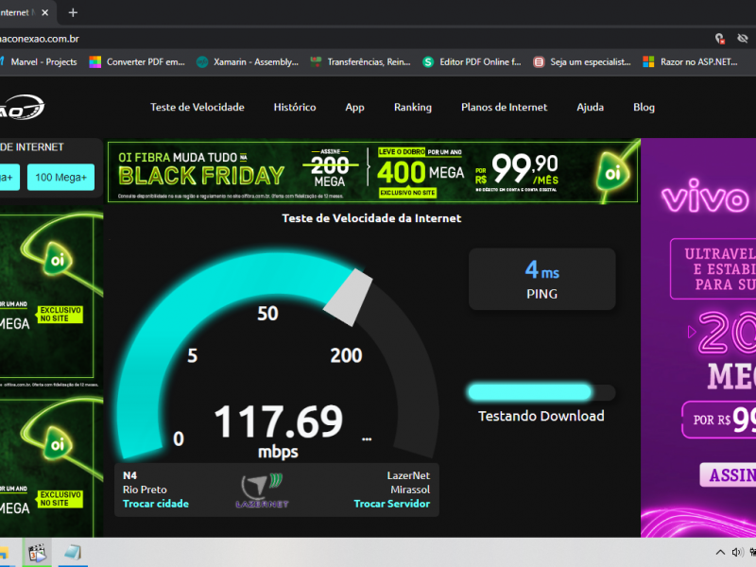The image size is (756, 567).
Task: Click the 117.69 mbps speed reading
Action: coord(278,430)
